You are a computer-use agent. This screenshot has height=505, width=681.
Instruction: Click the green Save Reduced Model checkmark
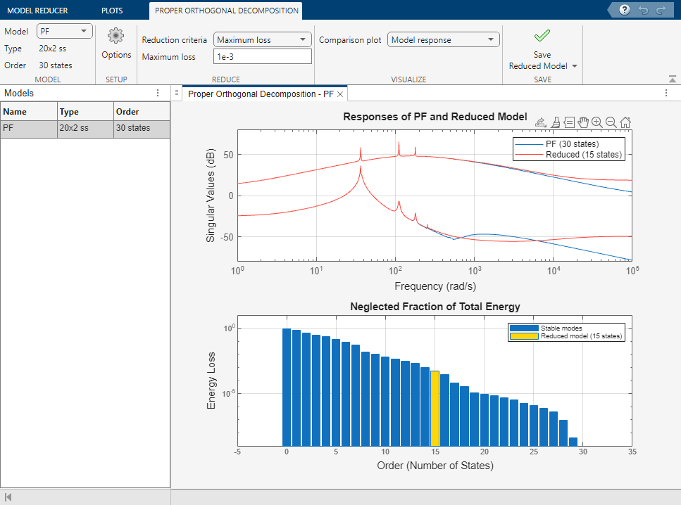click(542, 36)
